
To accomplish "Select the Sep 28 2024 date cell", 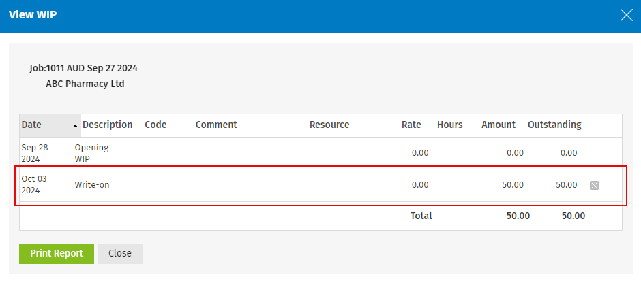I will click(35, 153).
